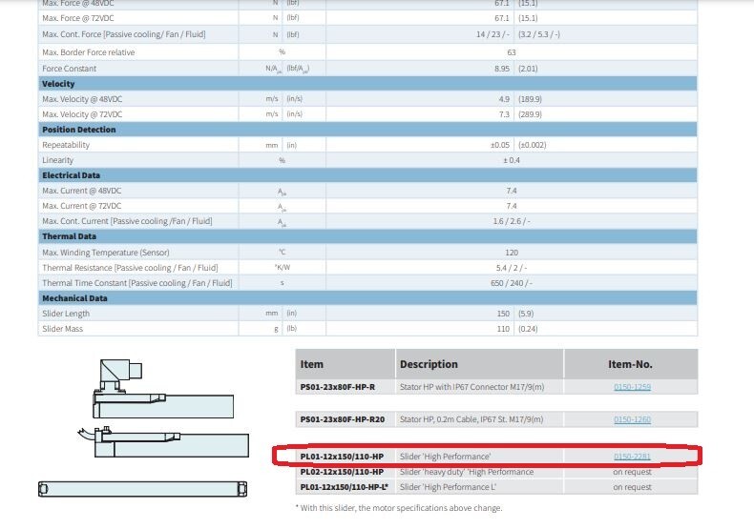Click the stator with connector drawing
The height and width of the screenshot is (529, 754).
point(163,389)
